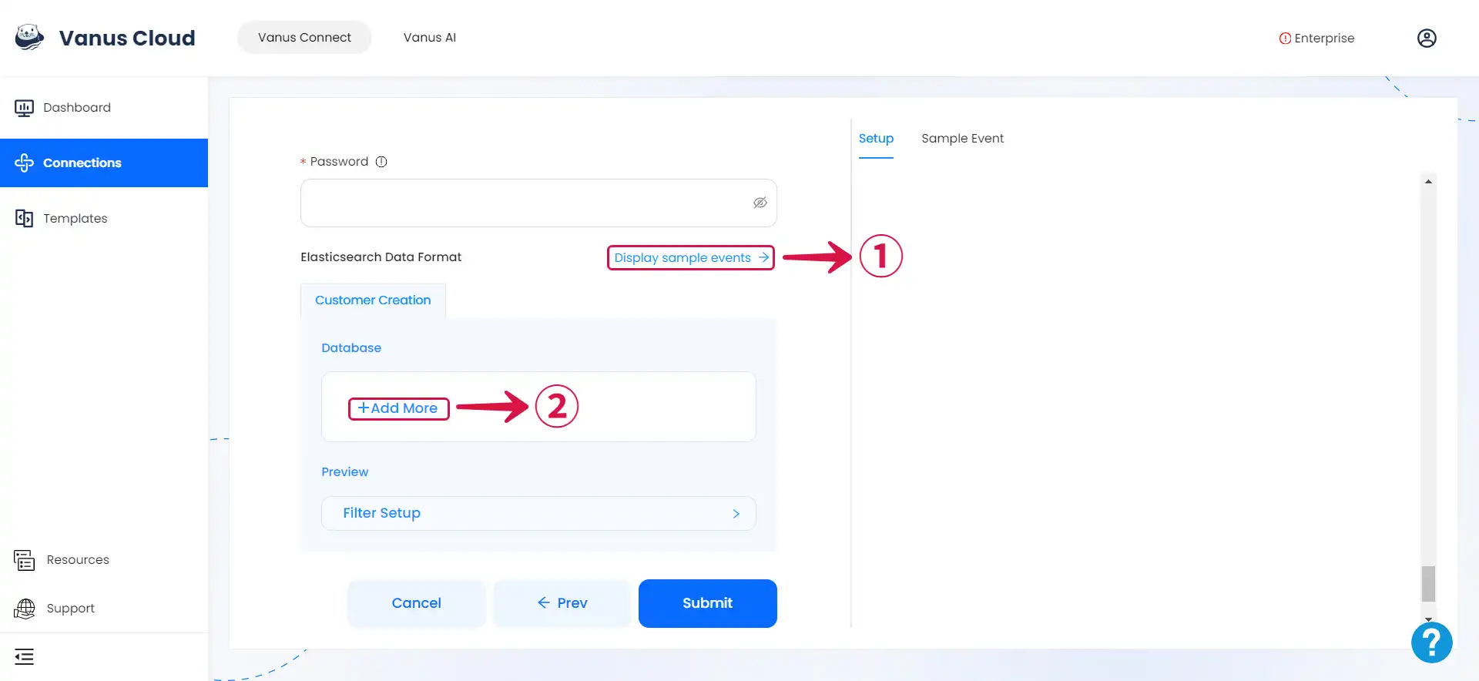Click the Enterprise plan label

[1324, 39]
